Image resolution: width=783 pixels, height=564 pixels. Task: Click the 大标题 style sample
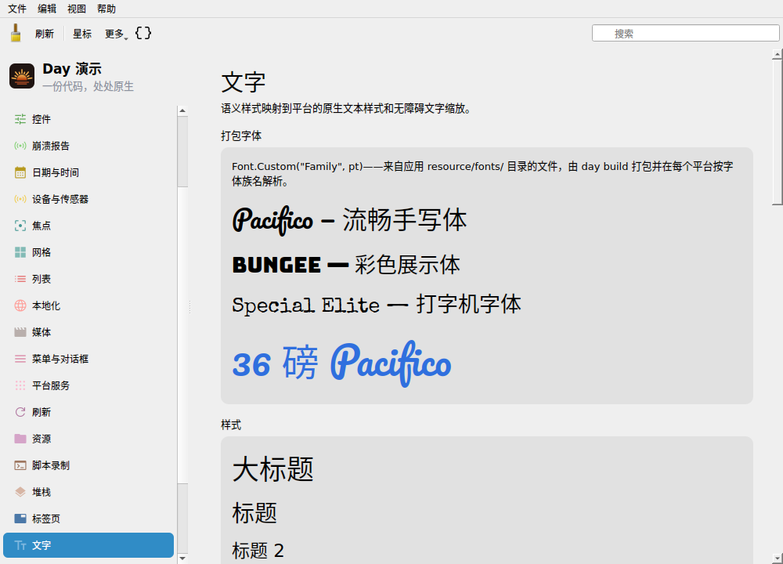click(x=273, y=469)
